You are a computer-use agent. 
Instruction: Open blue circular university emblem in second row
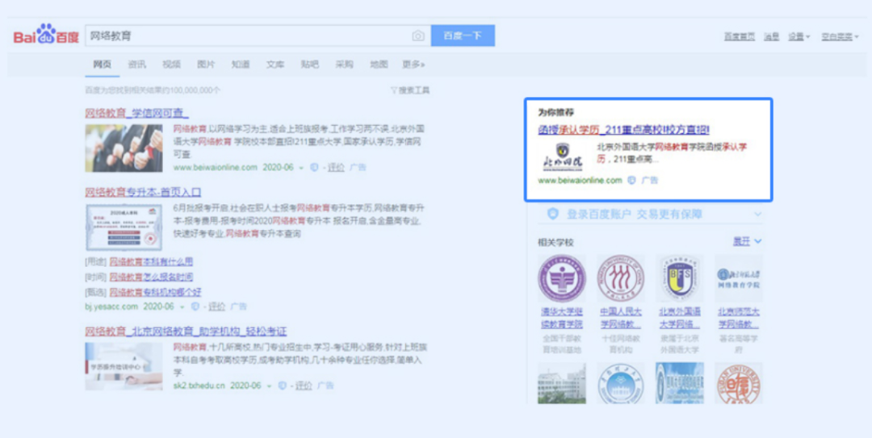tap(621, 383)
